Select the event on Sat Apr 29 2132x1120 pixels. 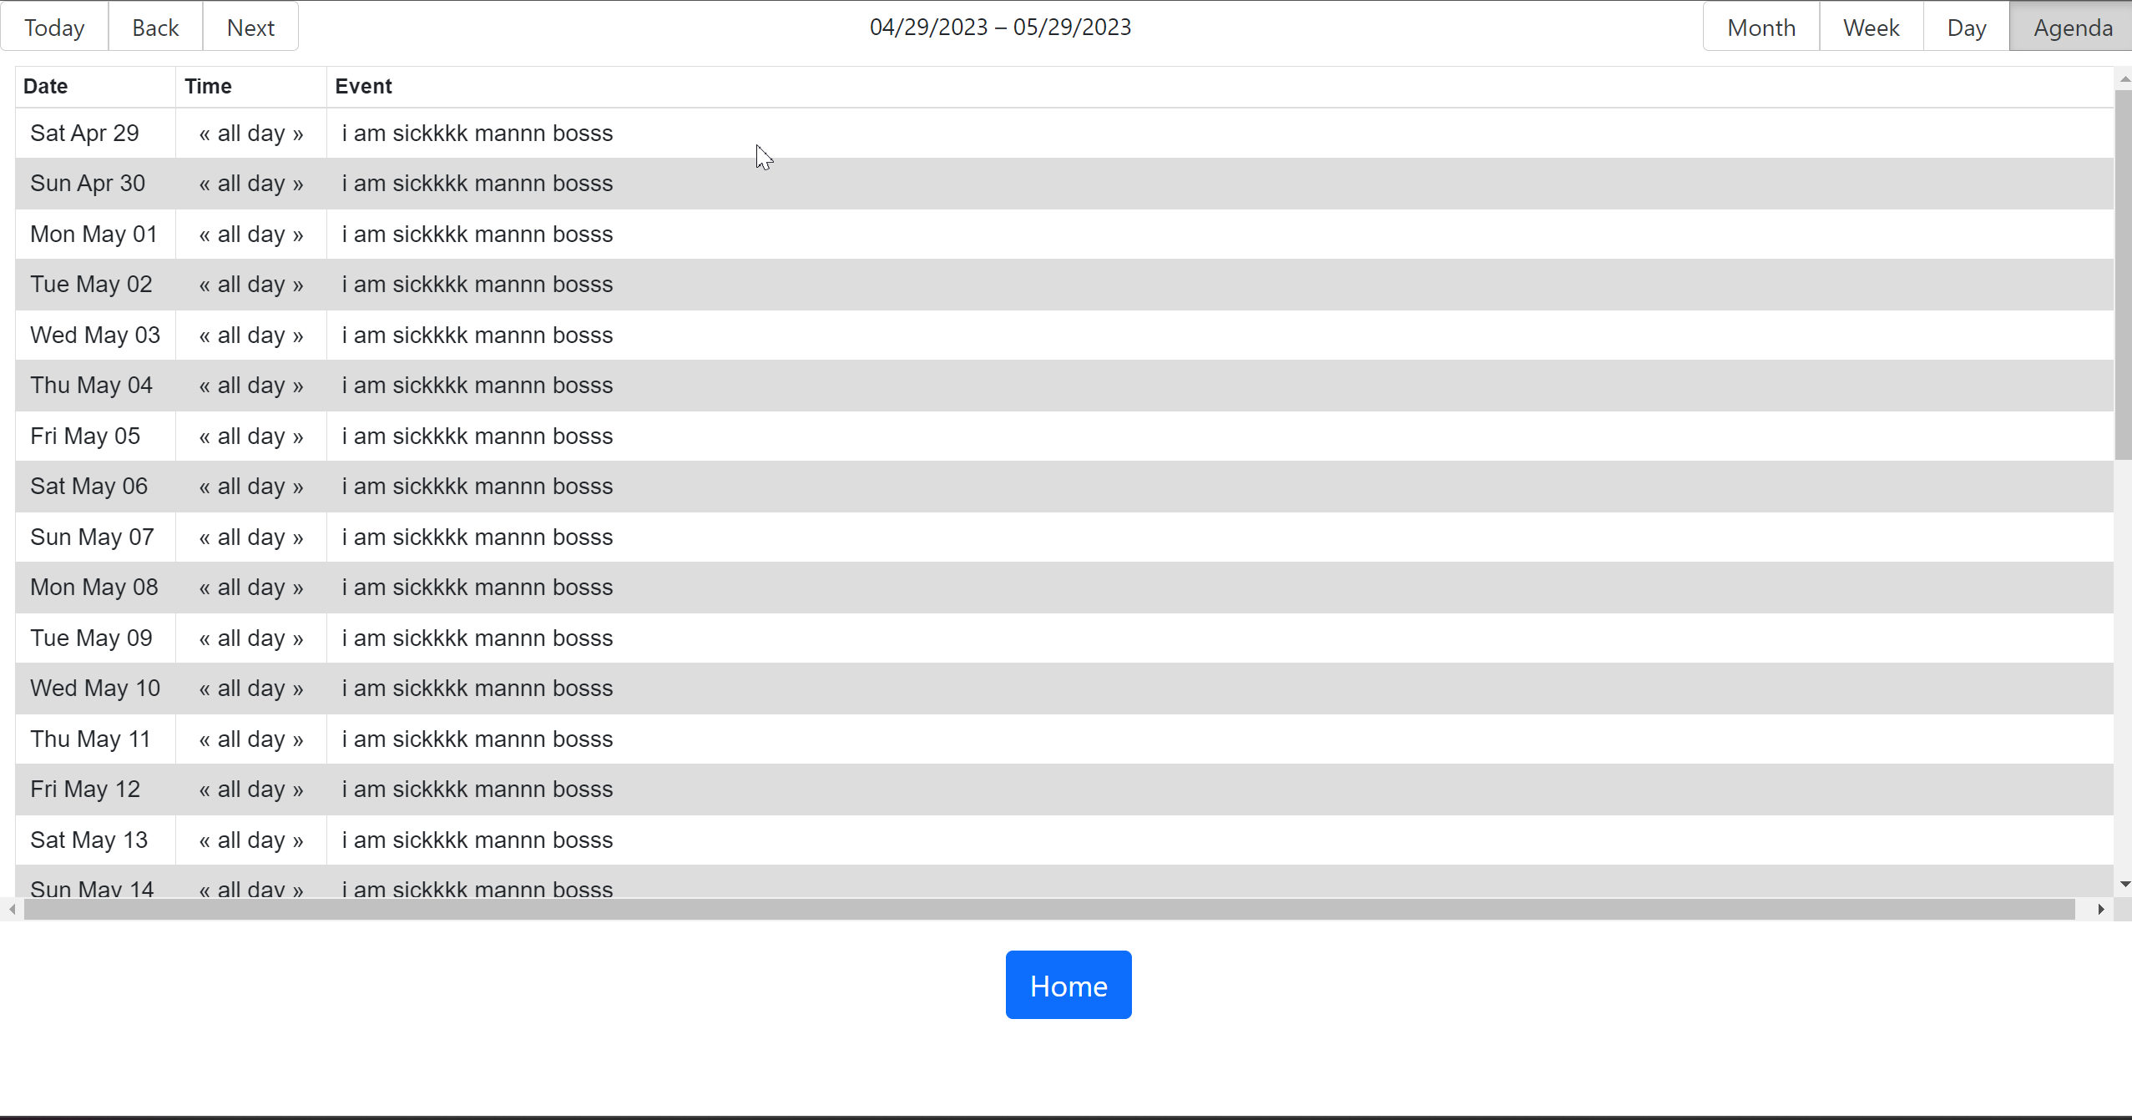coord(476,133)
